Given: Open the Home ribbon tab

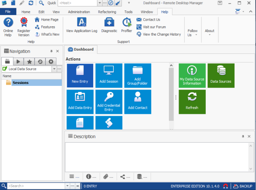Looking at the screenshot, I should pyautogui.click(x=26, y=12).
